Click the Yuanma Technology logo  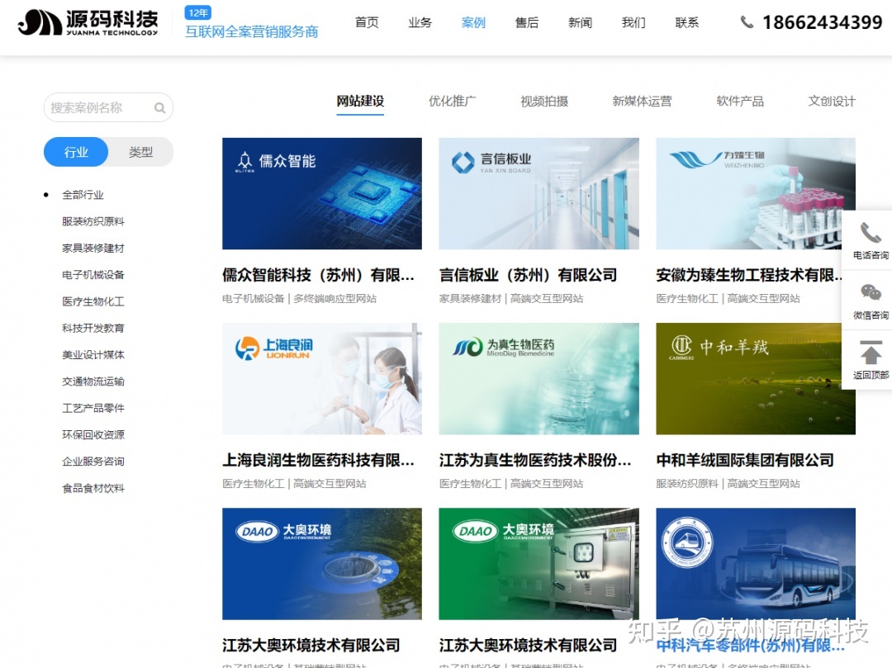(x=88, y=23)
